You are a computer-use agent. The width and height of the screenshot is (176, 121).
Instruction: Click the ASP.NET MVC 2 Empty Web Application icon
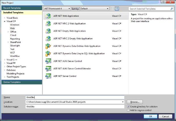click(48, 38)
